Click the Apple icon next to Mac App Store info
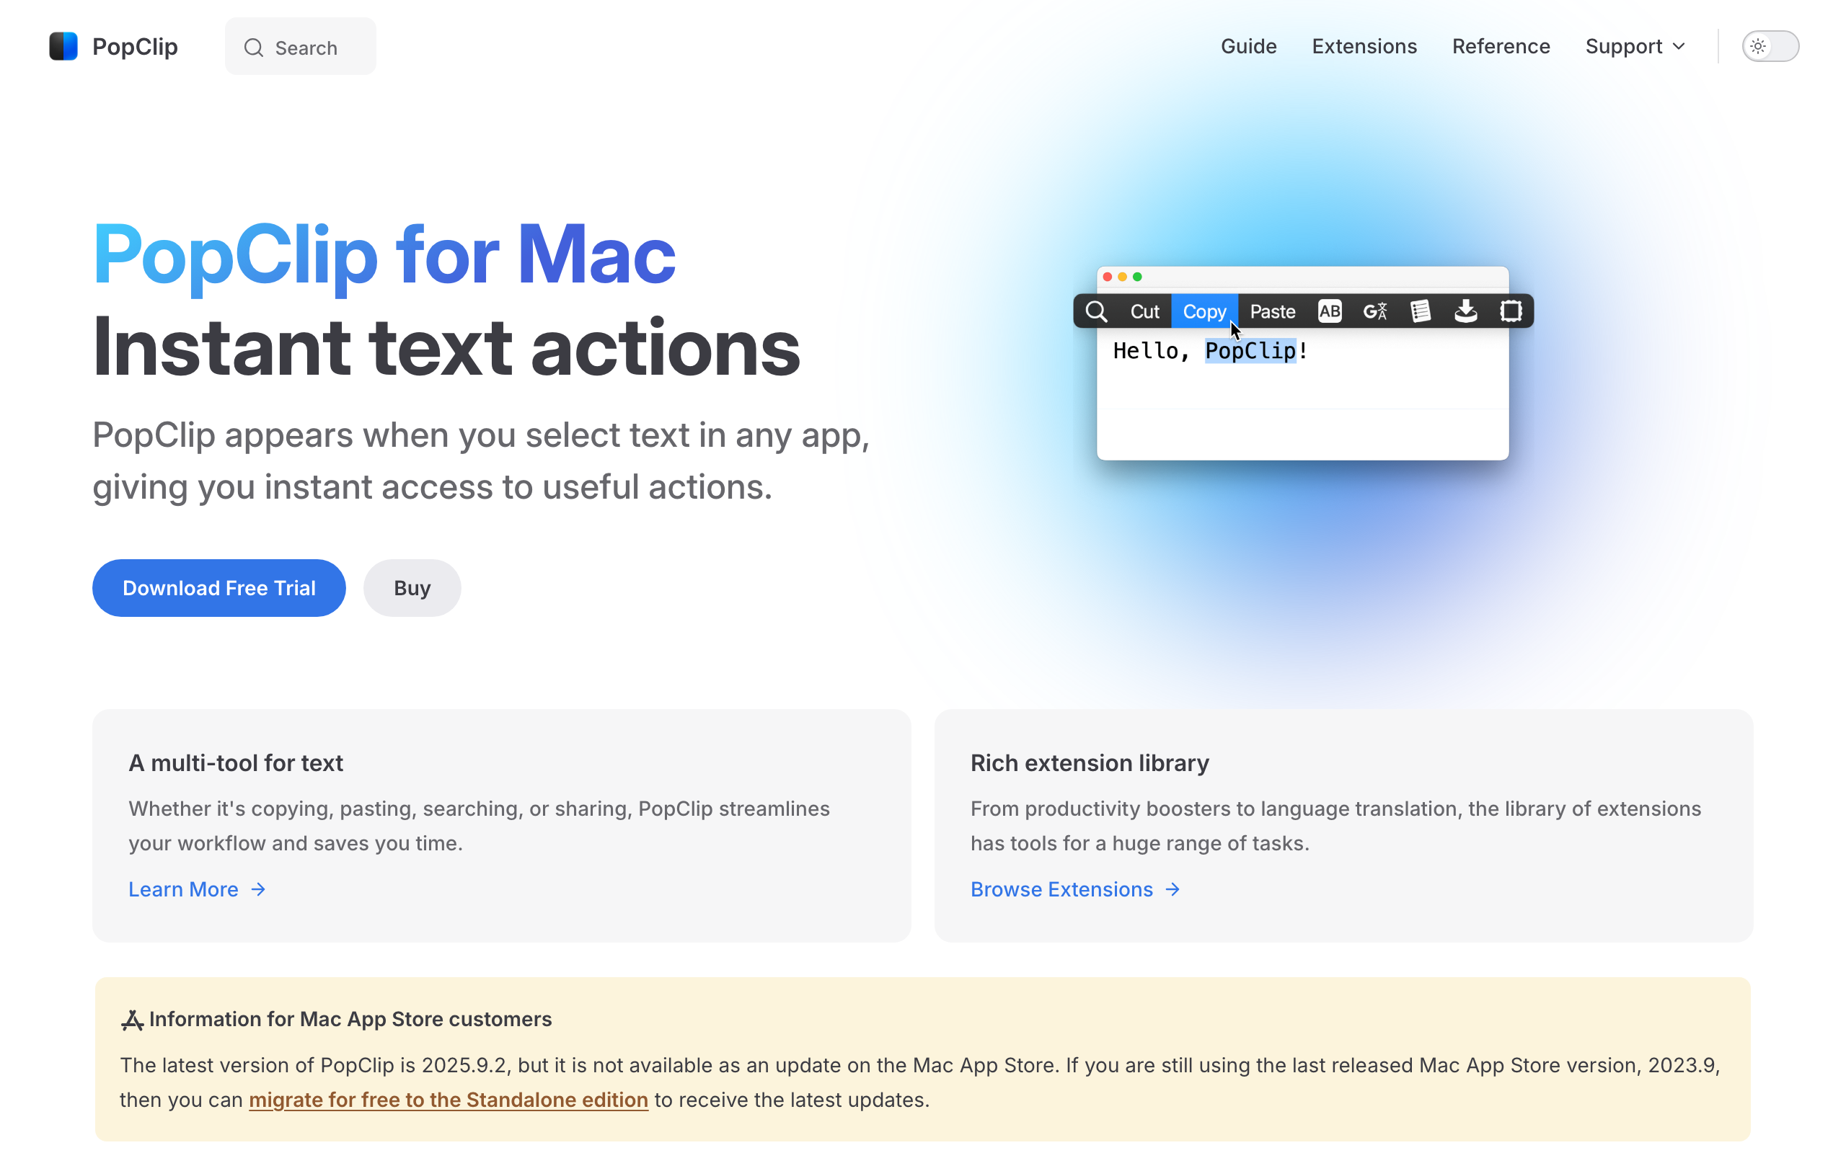 [132, 1019]
